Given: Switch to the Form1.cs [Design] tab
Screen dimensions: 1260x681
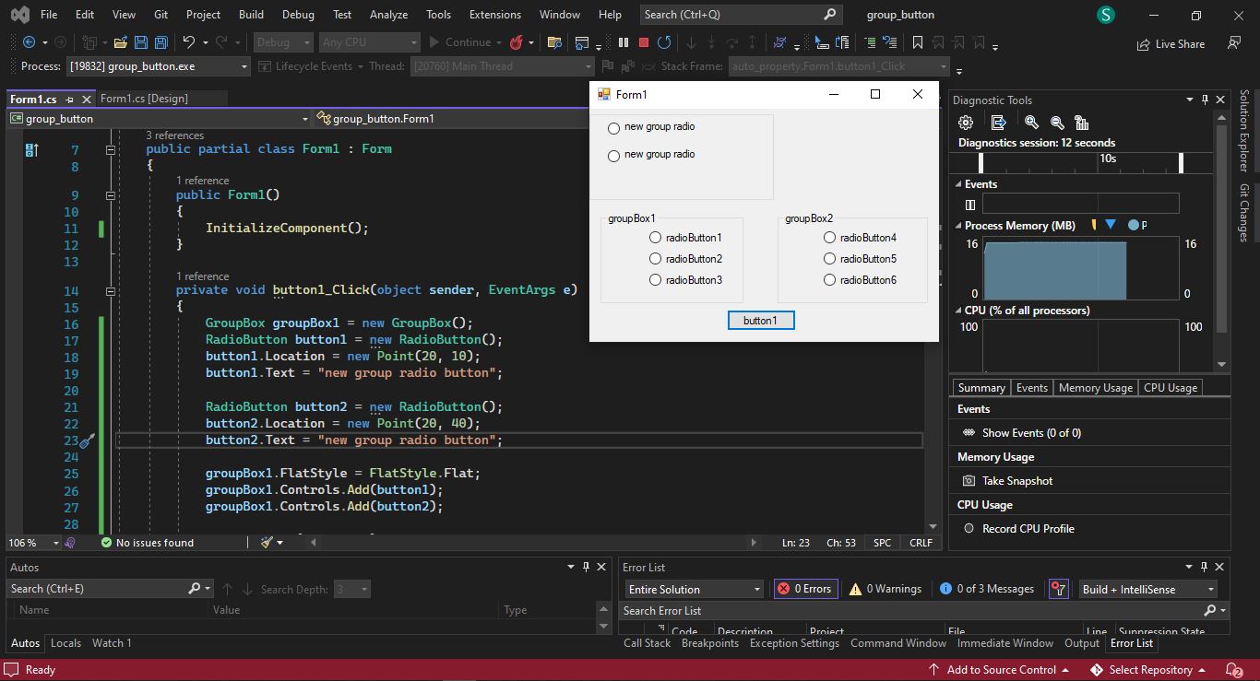Looking at the screenshot, I should 144,99.
